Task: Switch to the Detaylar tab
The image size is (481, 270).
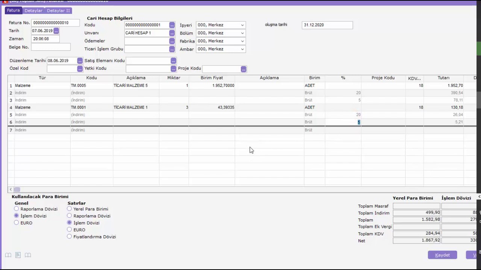Action: 33,10
